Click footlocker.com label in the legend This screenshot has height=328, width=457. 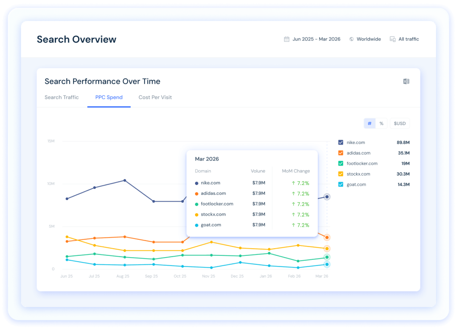point(362,163)
